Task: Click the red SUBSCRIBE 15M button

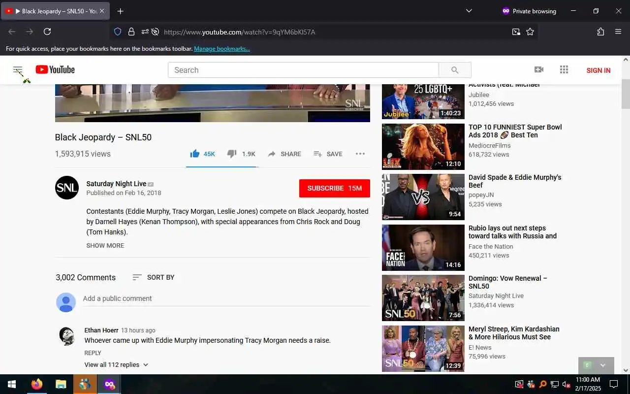Action: [335, 188]
